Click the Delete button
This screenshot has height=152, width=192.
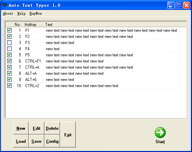tap(52, 128)
